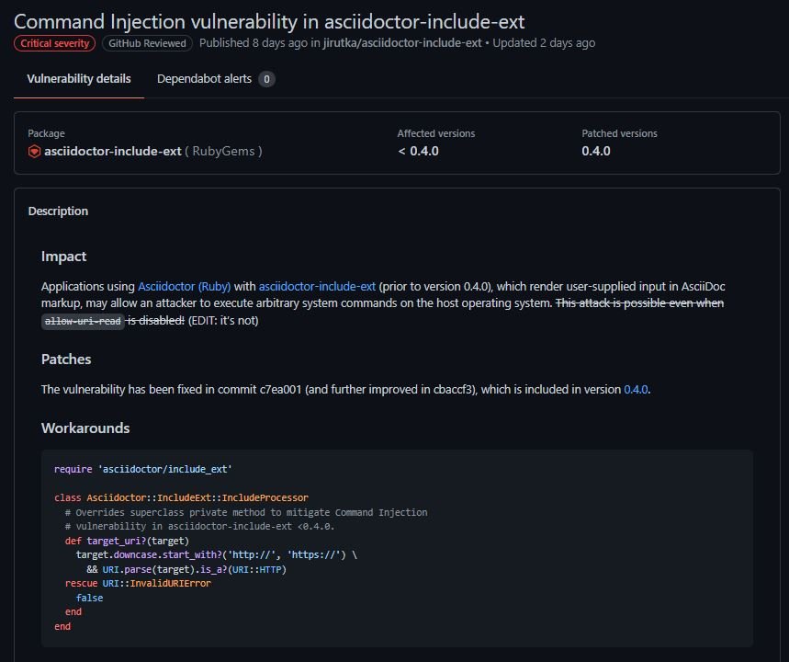Click the Published 8 days ago text
789x662 pixels.
point(254,43)
